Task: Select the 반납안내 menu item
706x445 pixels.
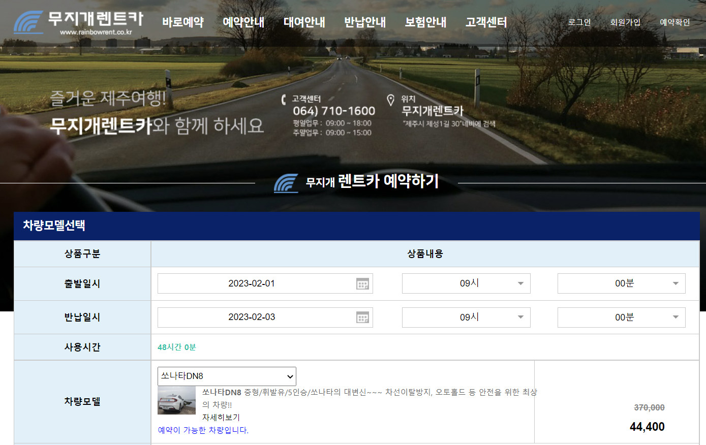Action: (x=364, y=22)
